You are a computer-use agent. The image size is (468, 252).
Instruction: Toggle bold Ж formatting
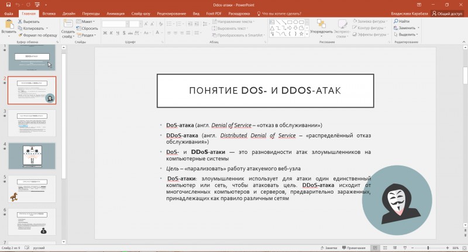coord(105,33)
